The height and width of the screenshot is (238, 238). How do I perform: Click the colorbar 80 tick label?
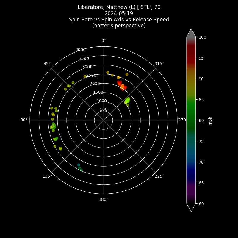[x=201, y=120]
